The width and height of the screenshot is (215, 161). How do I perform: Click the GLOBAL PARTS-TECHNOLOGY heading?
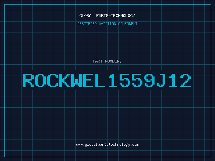click(x=107, y=16)
